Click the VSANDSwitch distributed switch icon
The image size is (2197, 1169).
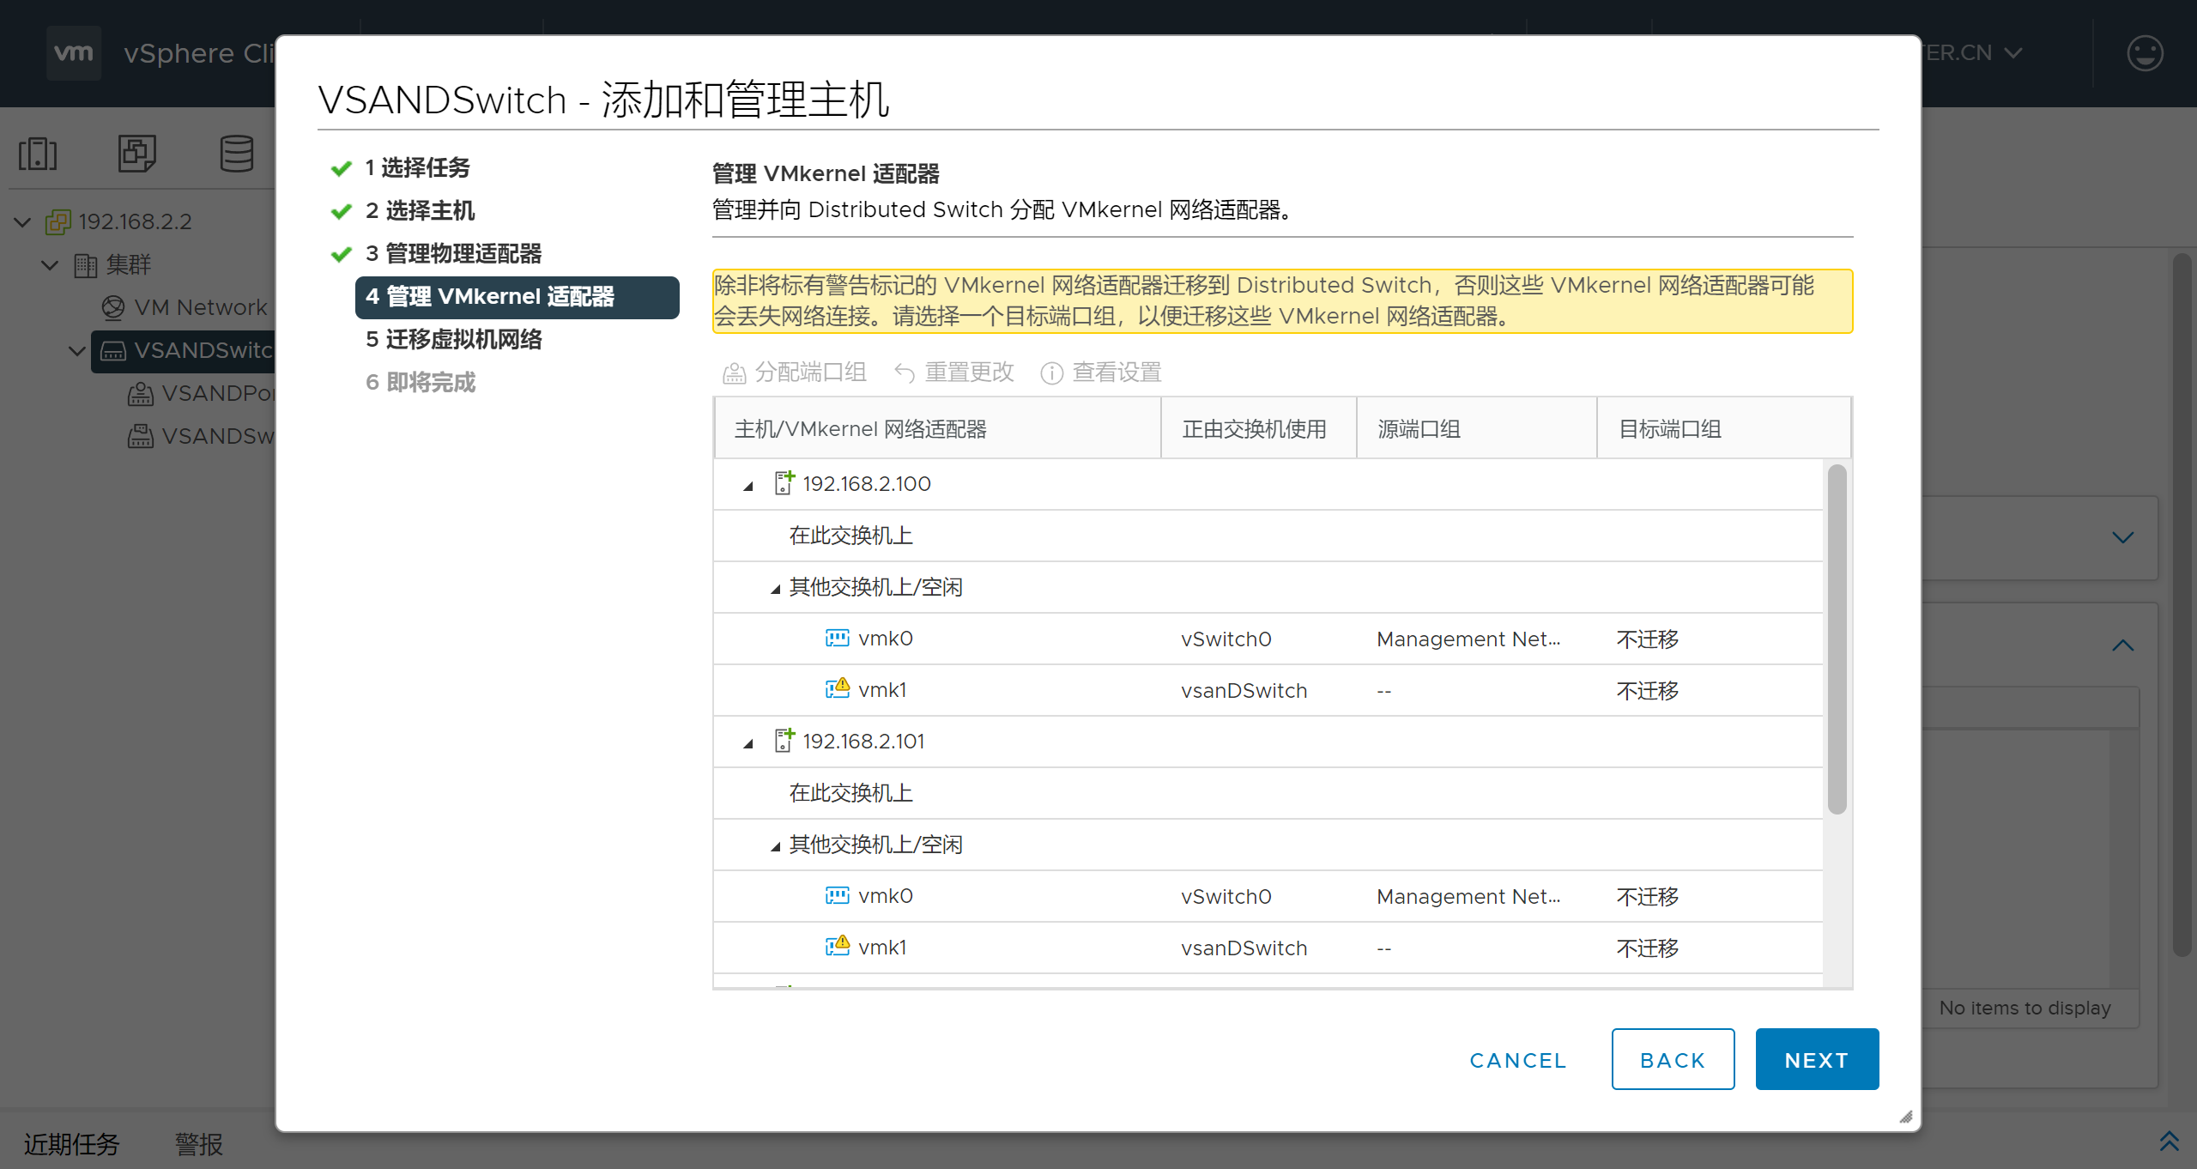tap(113, 351)
